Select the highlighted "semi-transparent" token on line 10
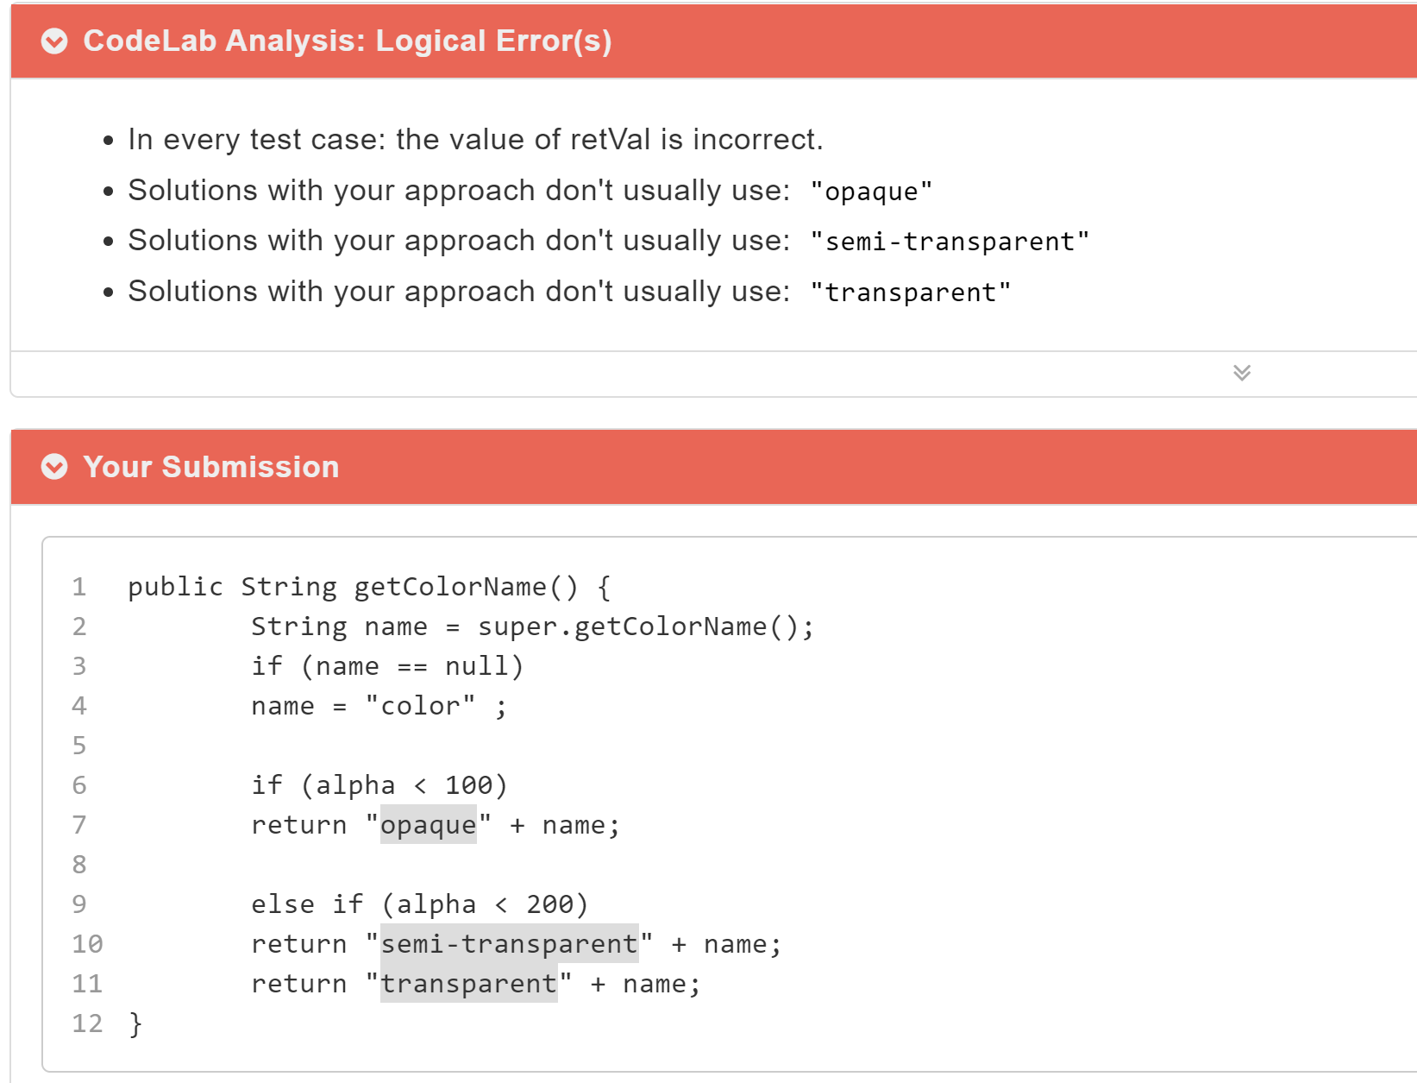The height and width of the screenshot is (1083, 1417). point(511,943)
